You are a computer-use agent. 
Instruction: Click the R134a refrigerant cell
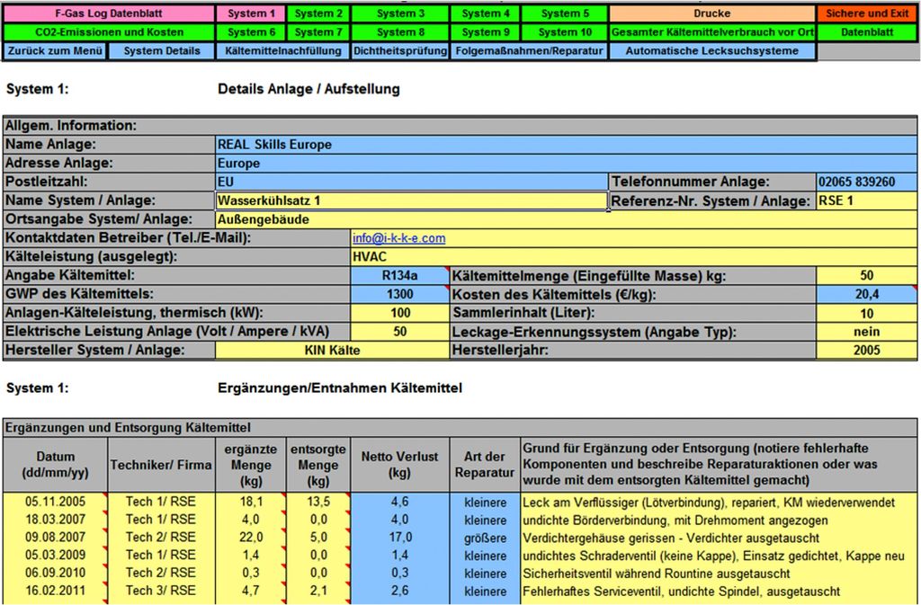click(399, 275)
